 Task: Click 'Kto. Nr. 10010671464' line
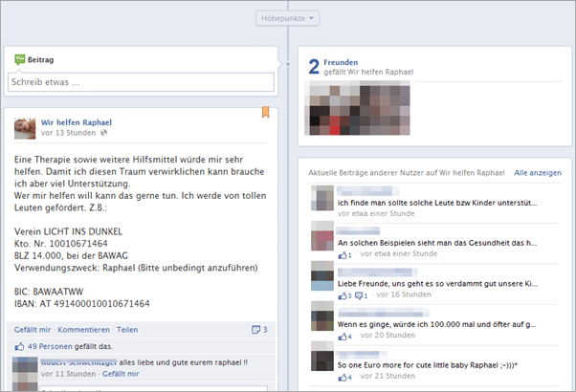click(x=61, y=244)
